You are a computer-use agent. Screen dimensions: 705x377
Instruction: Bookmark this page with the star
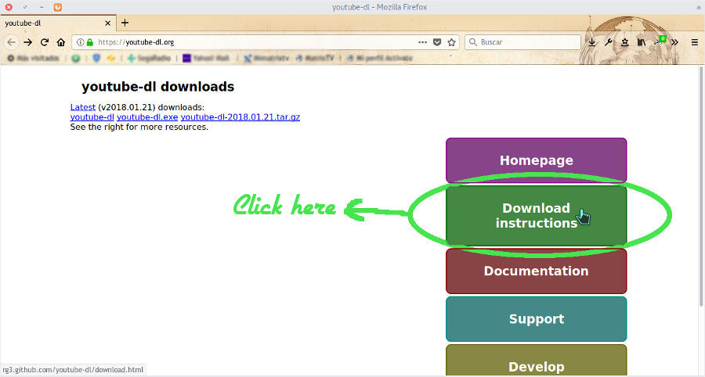(451, 42)
